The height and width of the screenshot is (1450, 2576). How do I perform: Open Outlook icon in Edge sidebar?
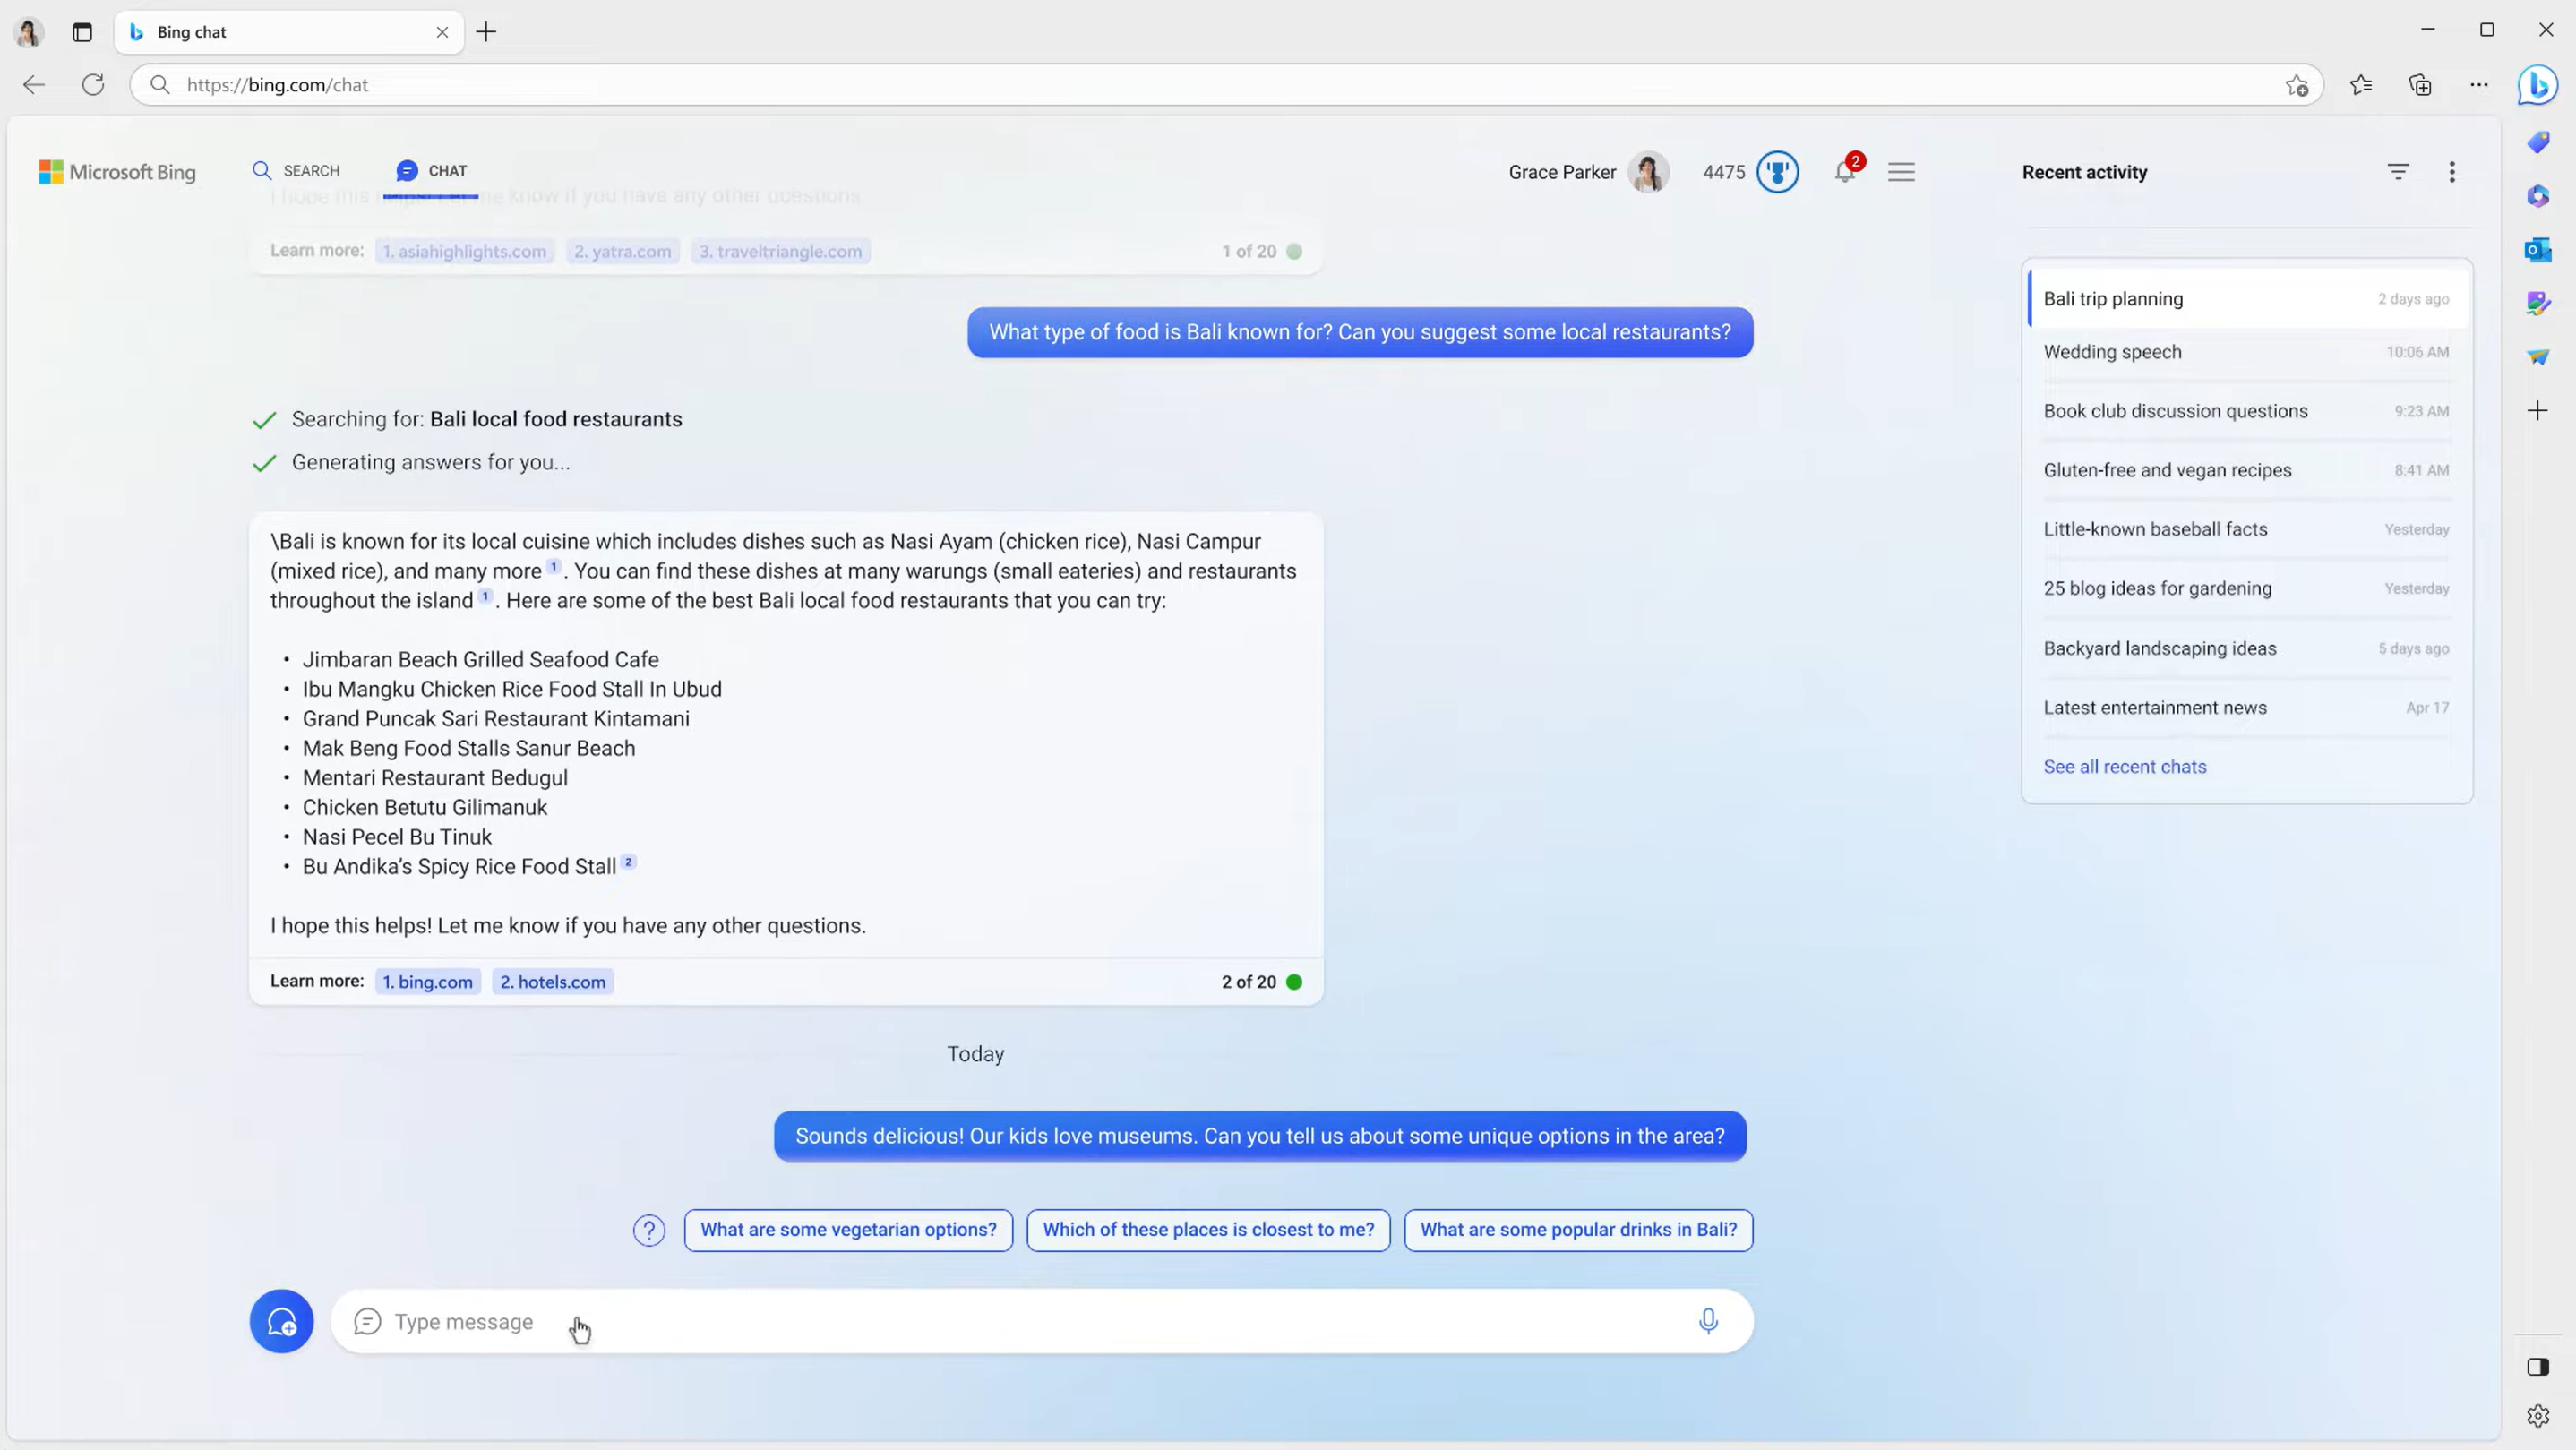click(x=2538, y=250)
